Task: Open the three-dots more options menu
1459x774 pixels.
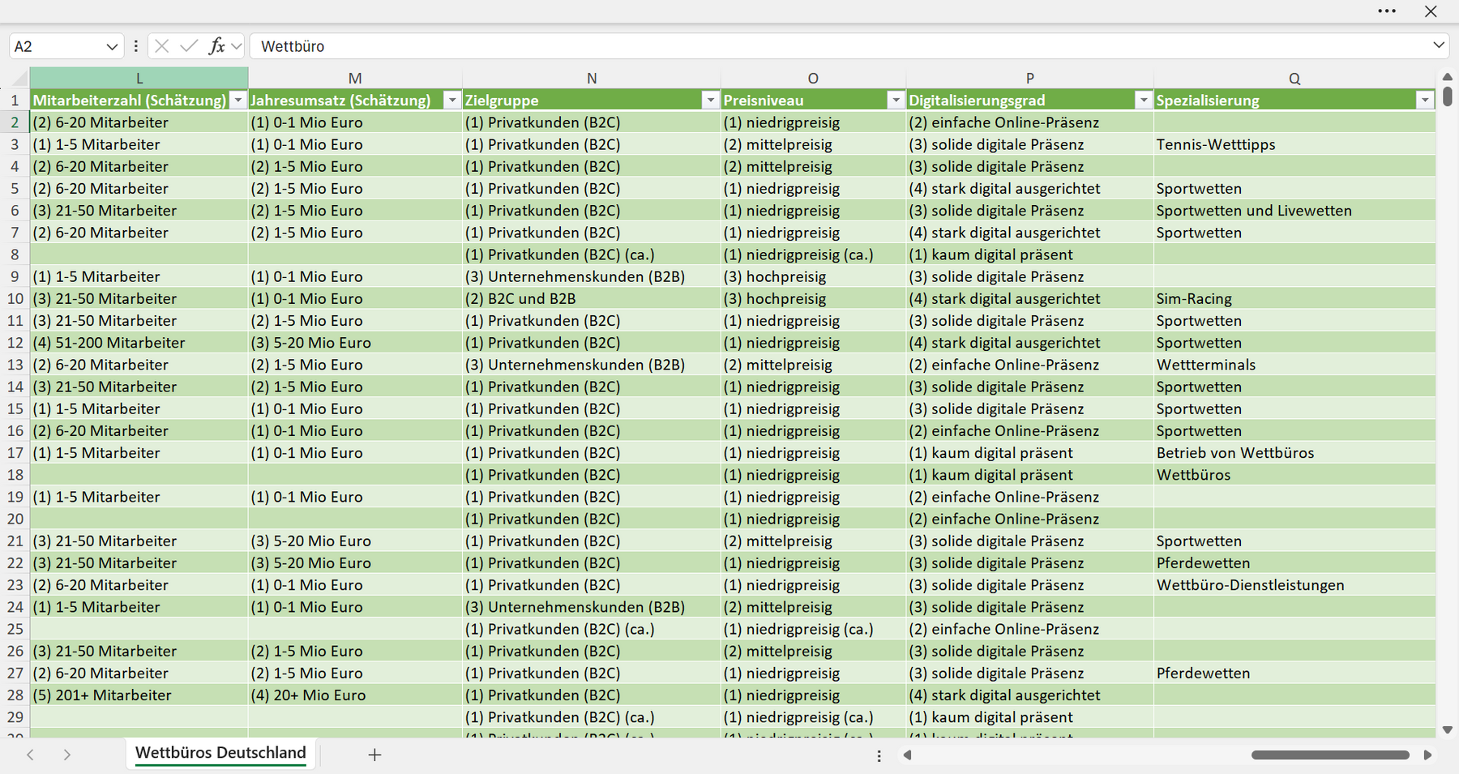Action: tap(1387, 11)
